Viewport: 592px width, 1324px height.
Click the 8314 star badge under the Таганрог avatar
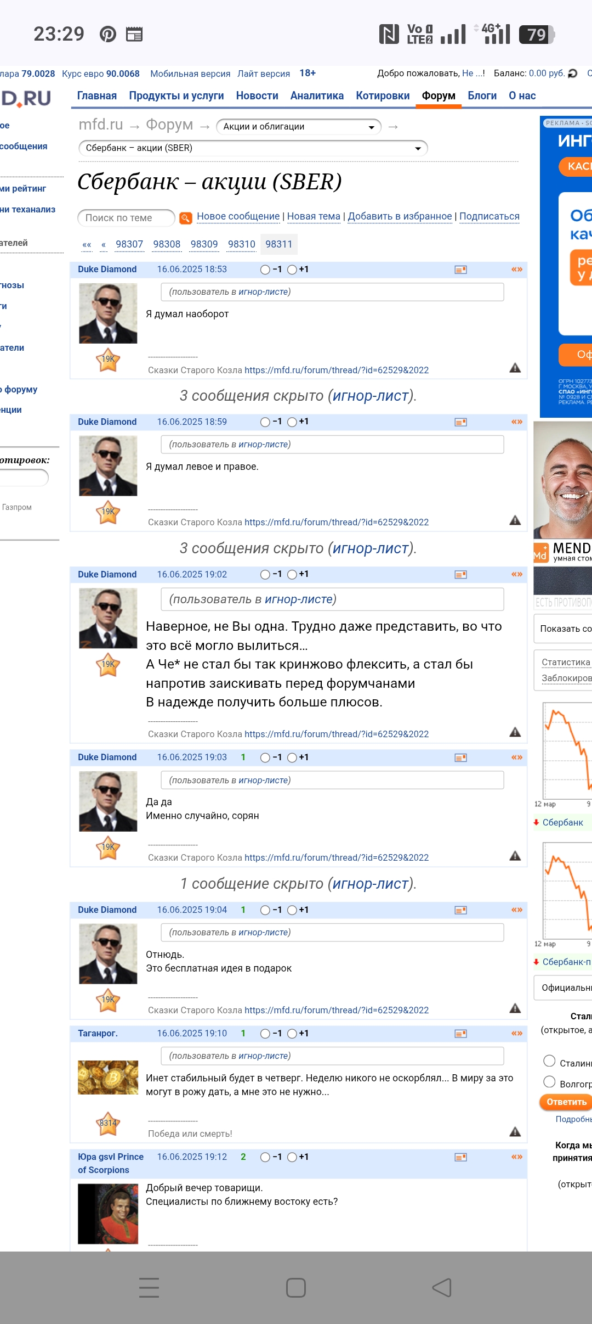[x=109, y=1123]
